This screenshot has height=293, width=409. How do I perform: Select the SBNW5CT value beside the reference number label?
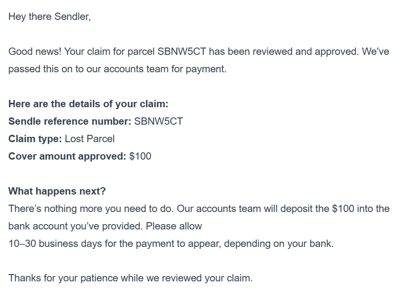click(158, 121)
